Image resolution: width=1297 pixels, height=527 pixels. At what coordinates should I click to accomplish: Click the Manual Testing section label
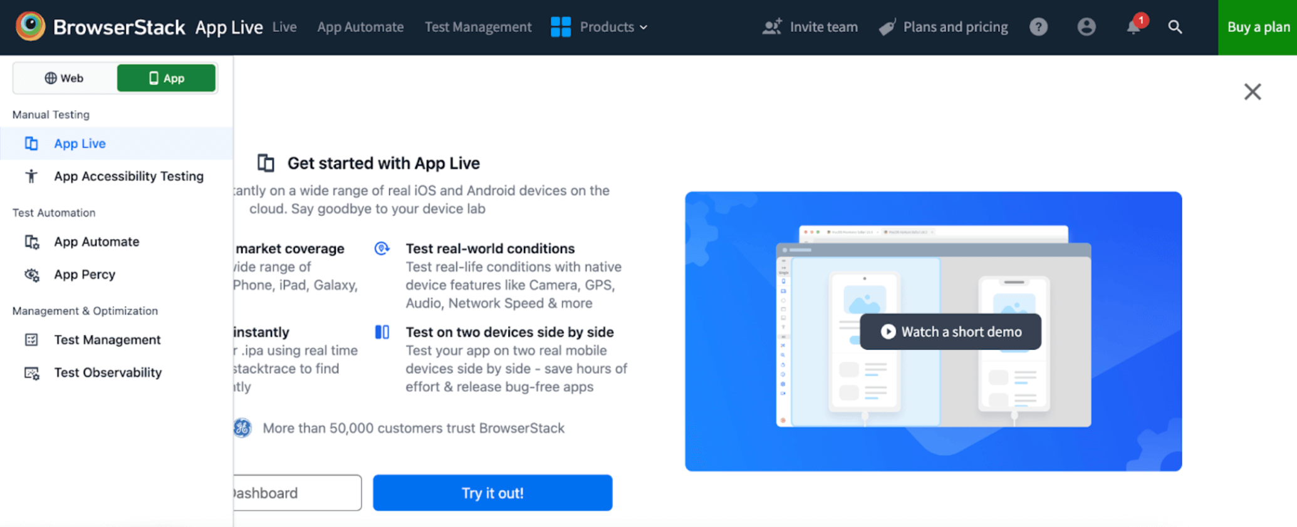pos(51,115)
